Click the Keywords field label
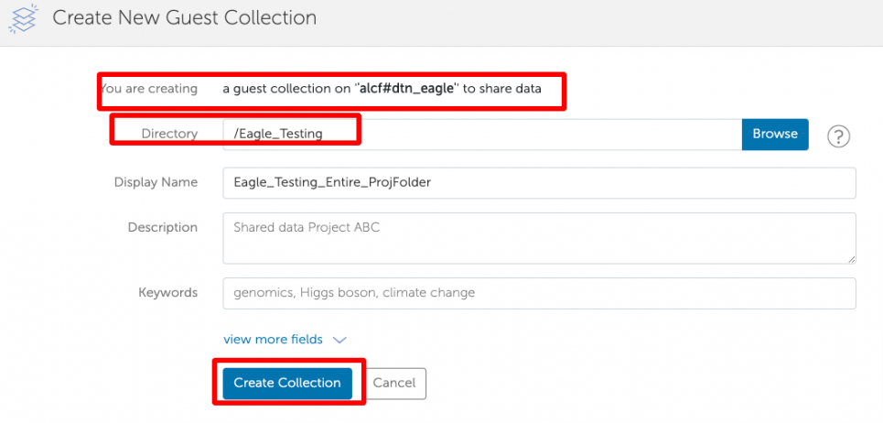883x423 pixels. tap(167, 293)
